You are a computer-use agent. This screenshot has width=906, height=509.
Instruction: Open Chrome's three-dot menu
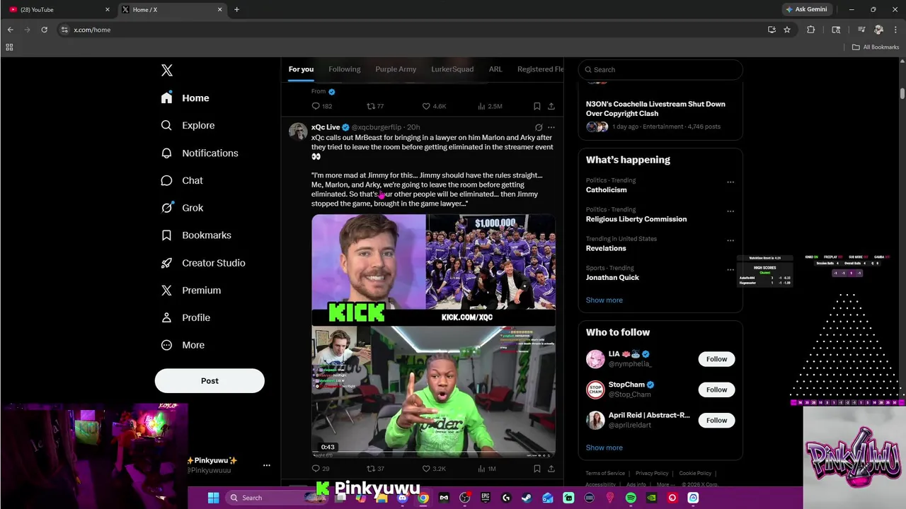tap(895, 30)
